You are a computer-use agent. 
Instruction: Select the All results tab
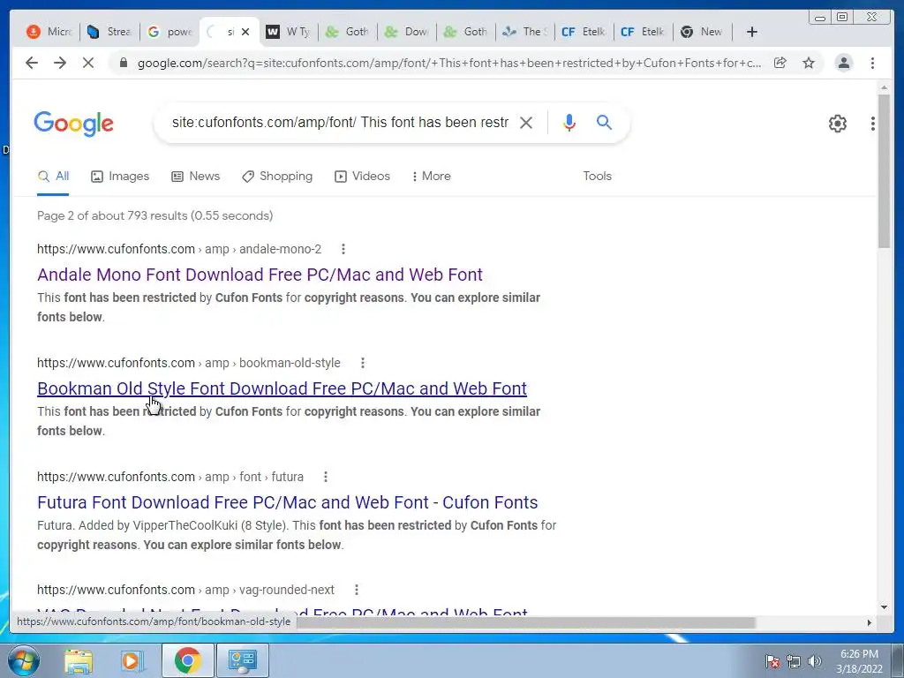53,177
